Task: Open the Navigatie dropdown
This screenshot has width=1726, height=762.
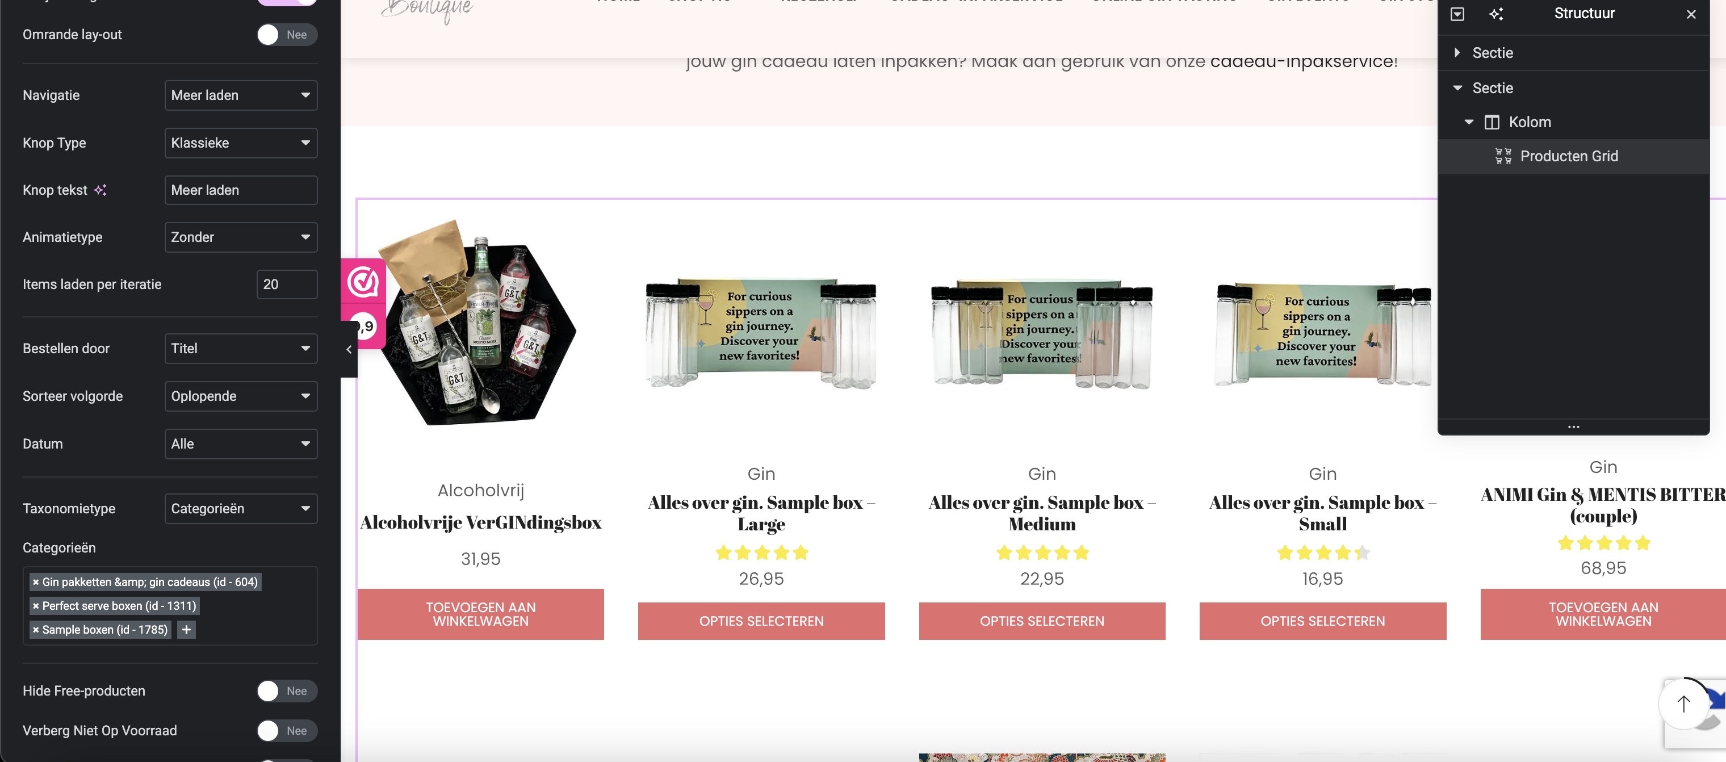Action: tap(241, 95)
